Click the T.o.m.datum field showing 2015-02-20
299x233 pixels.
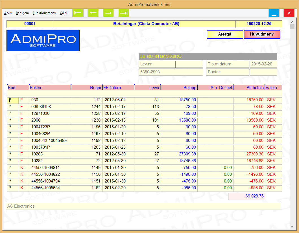pyautogui.click(x=263, y=64)
